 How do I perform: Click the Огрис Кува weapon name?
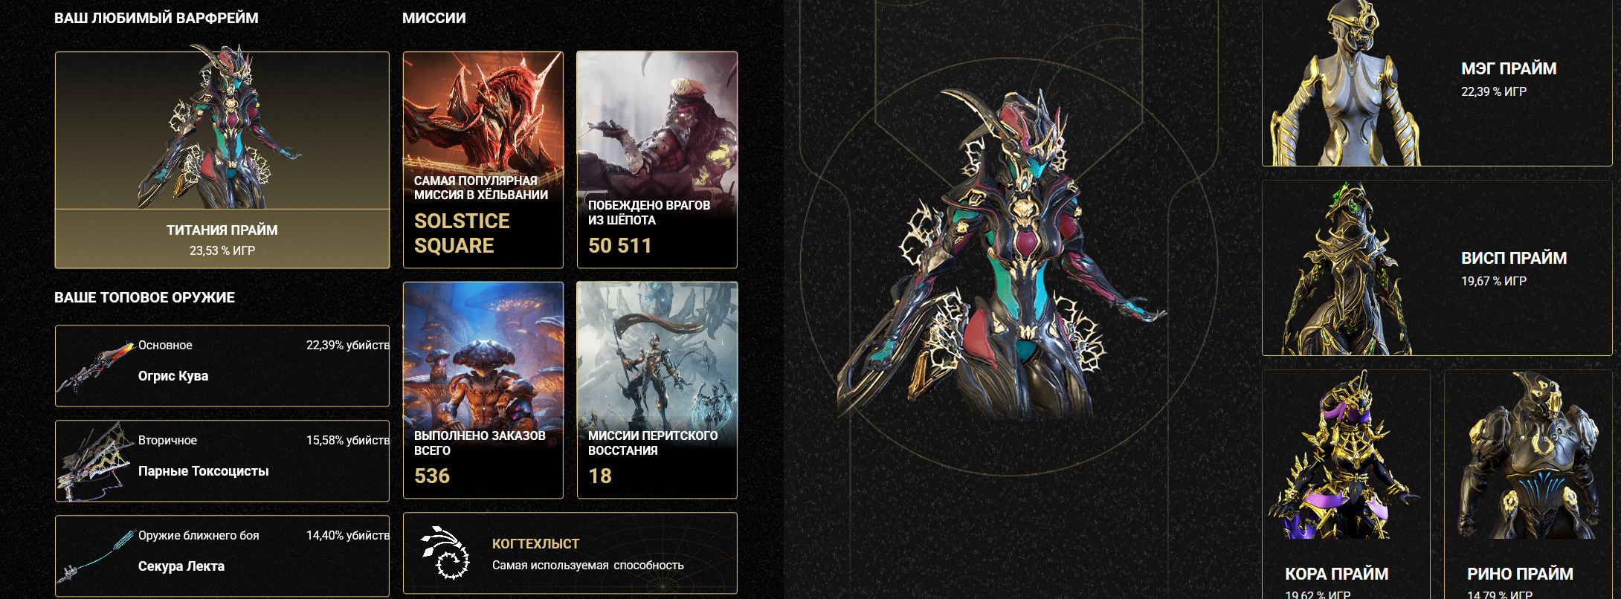(x=173, y=376)
